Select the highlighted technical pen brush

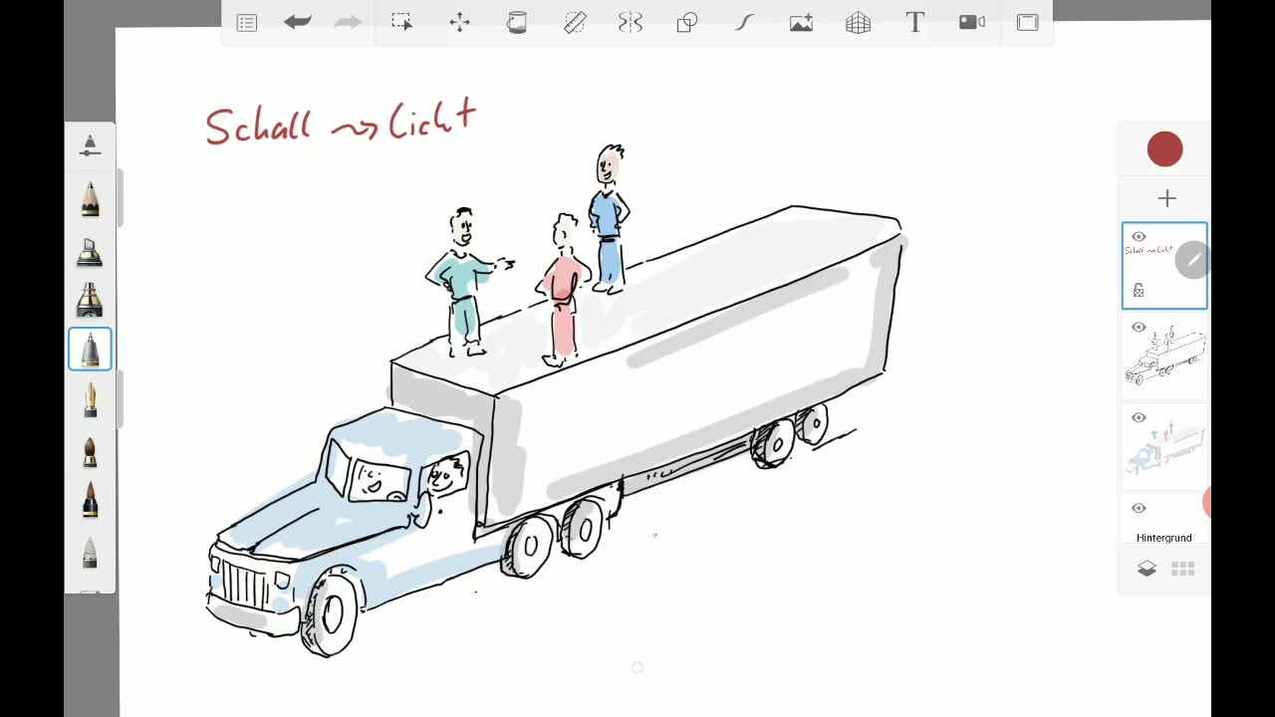pyautogui.click(x=90, y=349)
